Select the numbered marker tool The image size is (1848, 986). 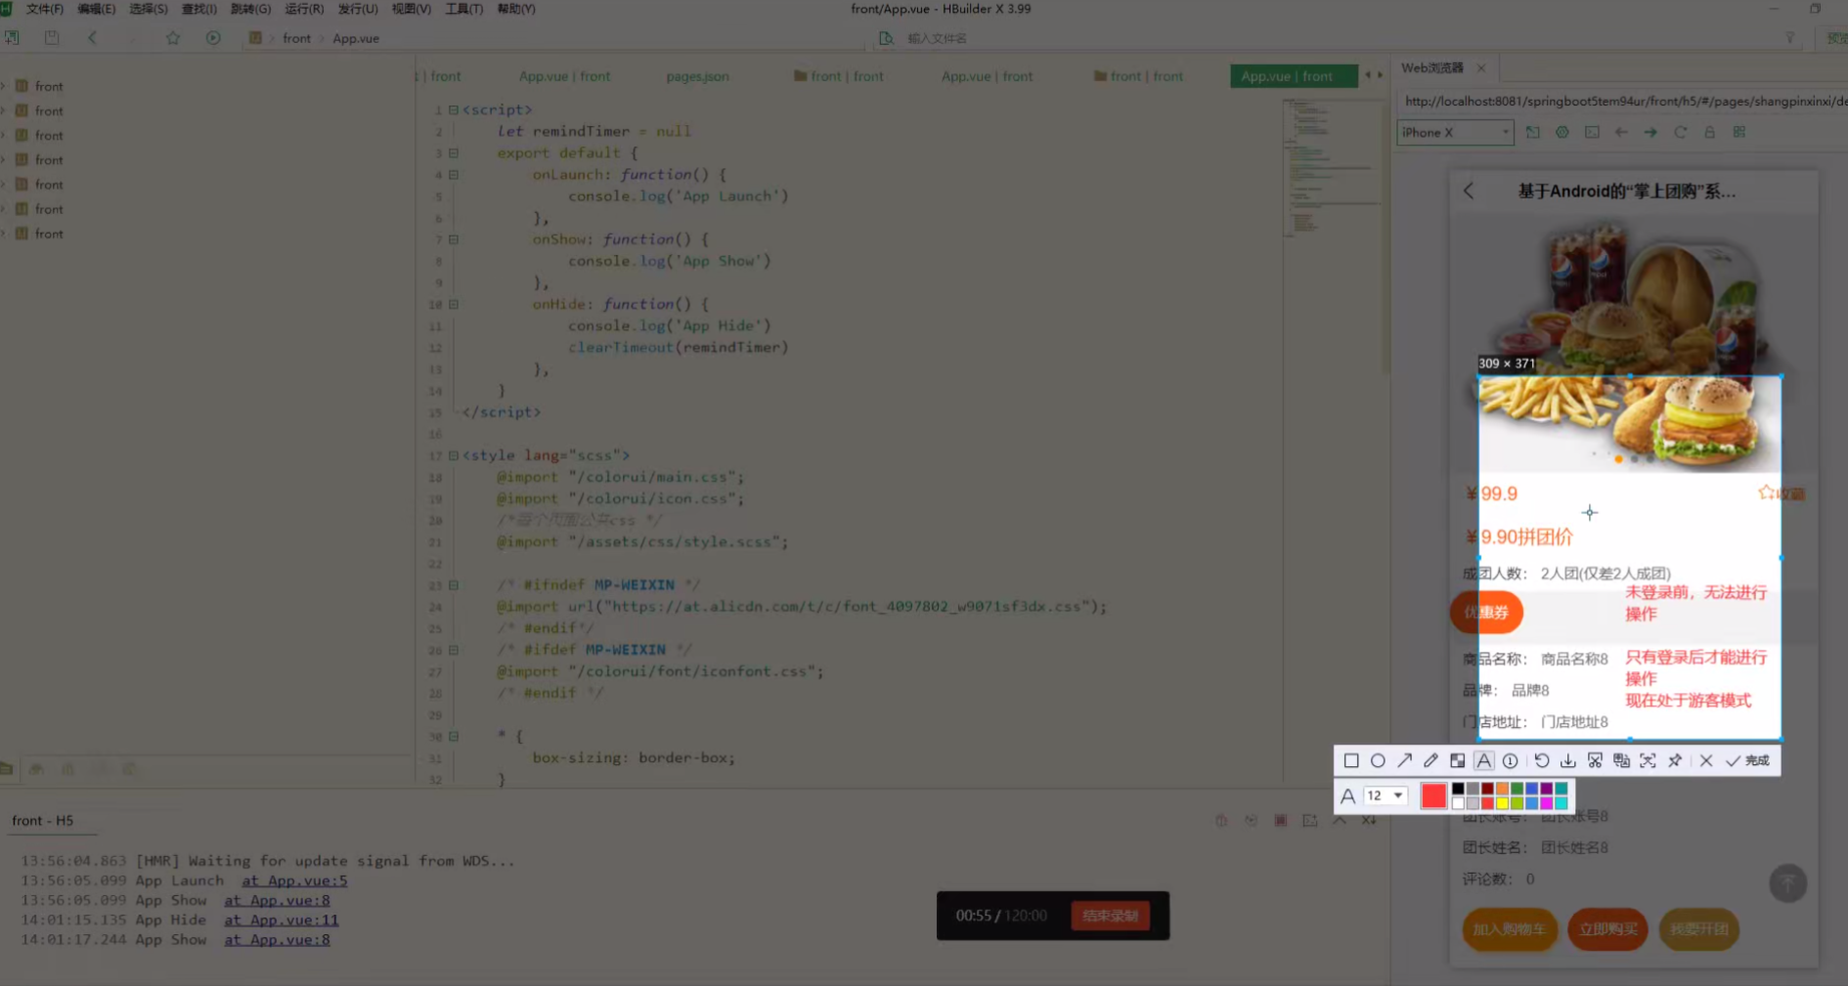[x=1511, y=760]
